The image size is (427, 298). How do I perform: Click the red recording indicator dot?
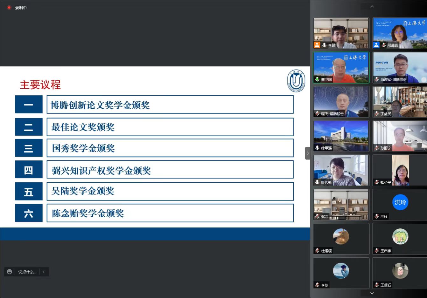coord(9,8)
